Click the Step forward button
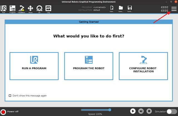The height and width of the screenshot is (116, 178). pyautogui.click(x=141, y=111)
